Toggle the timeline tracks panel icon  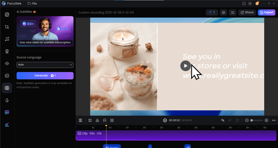pyautogui.click(x=81, y=120)
